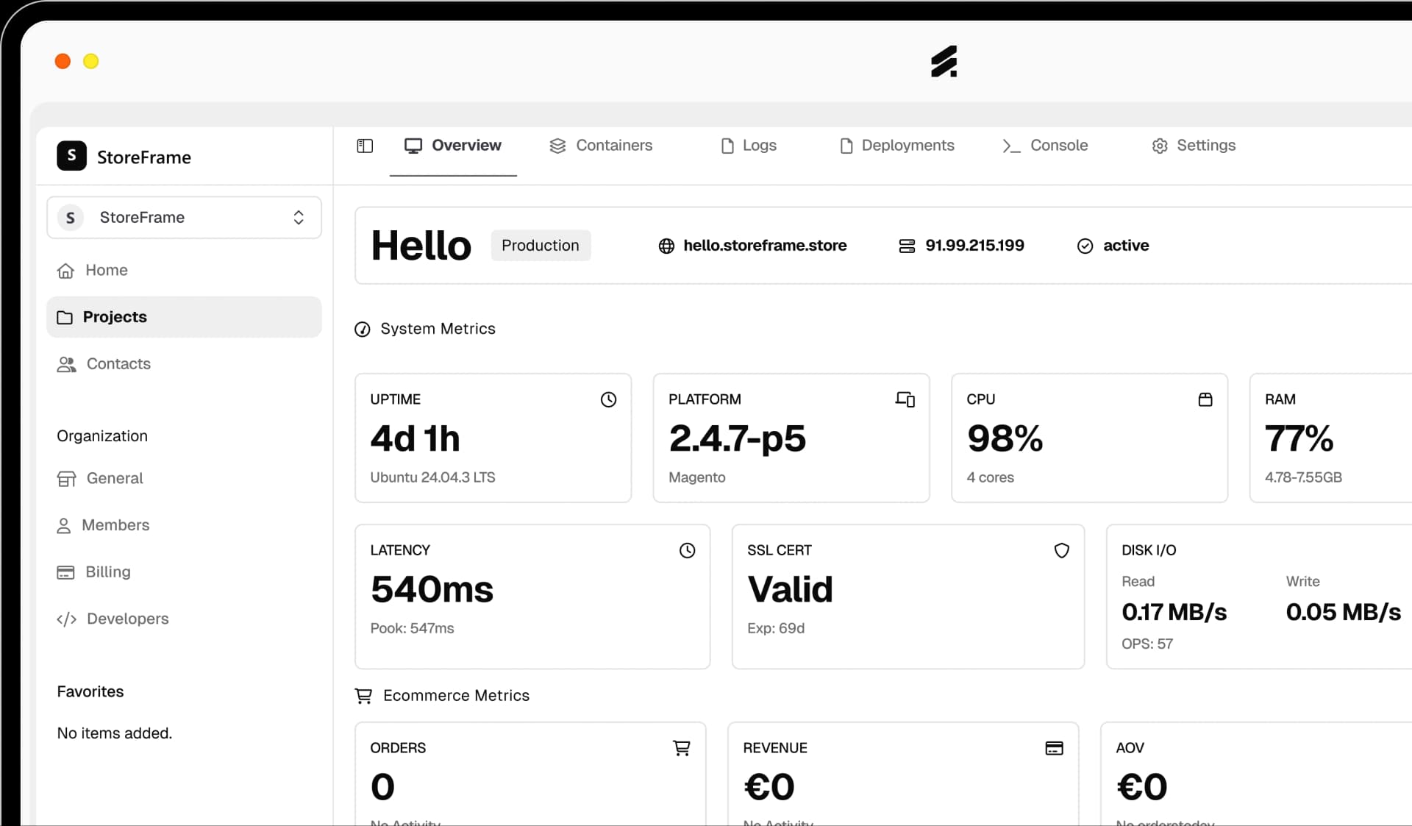The width and height of the screenshot is (1412, 826).
Task: Click the CPU card's top-right icon
Action: point(1205,399)
